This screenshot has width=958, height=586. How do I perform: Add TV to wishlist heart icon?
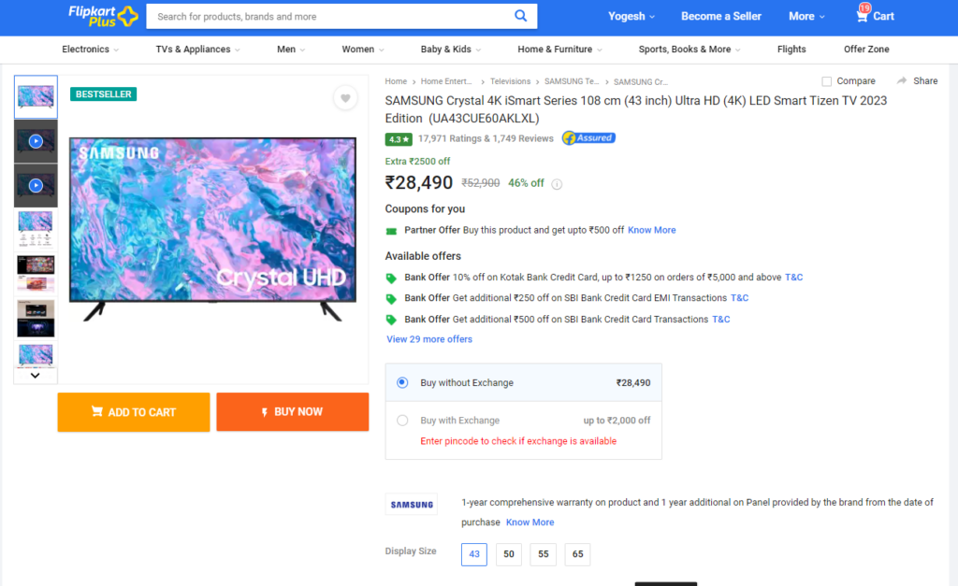[x=345, y=97]
